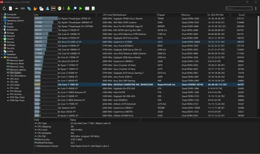Select the highlighted Core 7 150U row
The height and width of the screenshot is (154, 260).
pos(139,85)
